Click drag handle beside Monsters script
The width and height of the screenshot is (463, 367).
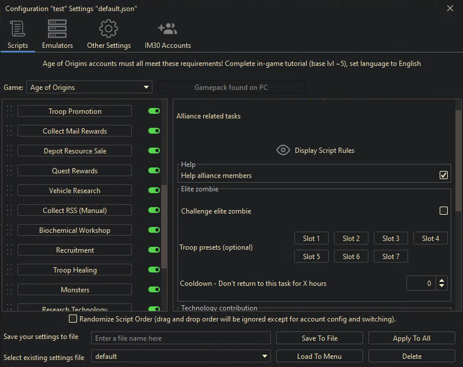pyautogui.click(x=9, y=290)
